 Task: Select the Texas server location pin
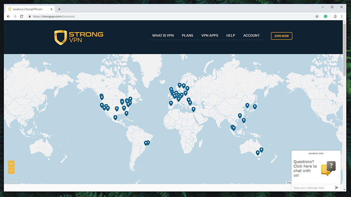pos(117,108)
